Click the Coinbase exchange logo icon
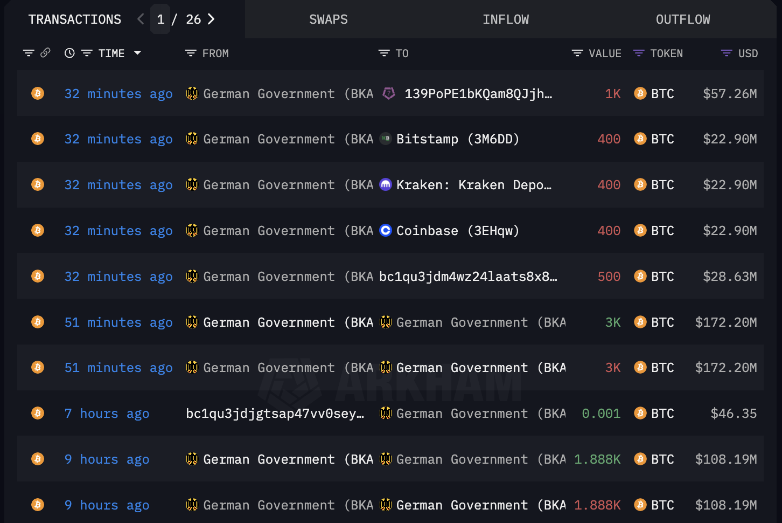This screenshot has width=782, height=523. click(x=386, y=230)
